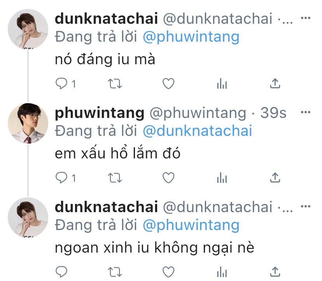Open @dunknatachai mention link in phuwintang's reply
This screenshot has width=322, height=281.
[197, 131]
